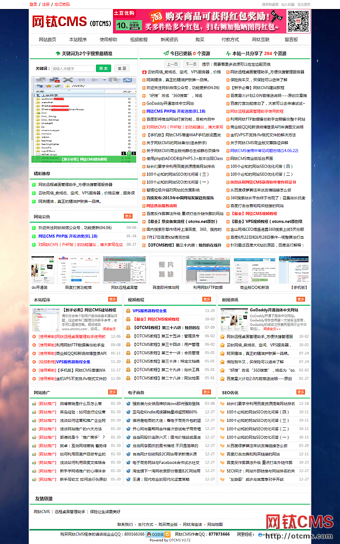Go to 下一页 in the resource list
This screenshot has width=340, height=544.
pyautogui.click(x=190, y=64)
